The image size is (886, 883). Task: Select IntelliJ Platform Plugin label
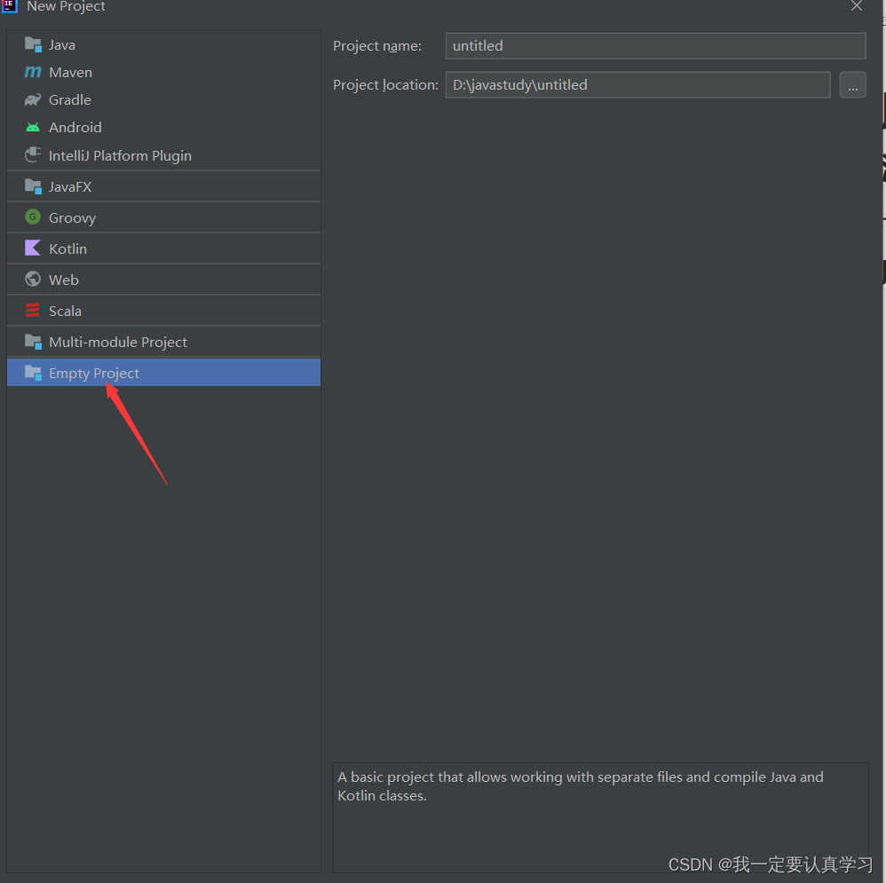(120, 156)
